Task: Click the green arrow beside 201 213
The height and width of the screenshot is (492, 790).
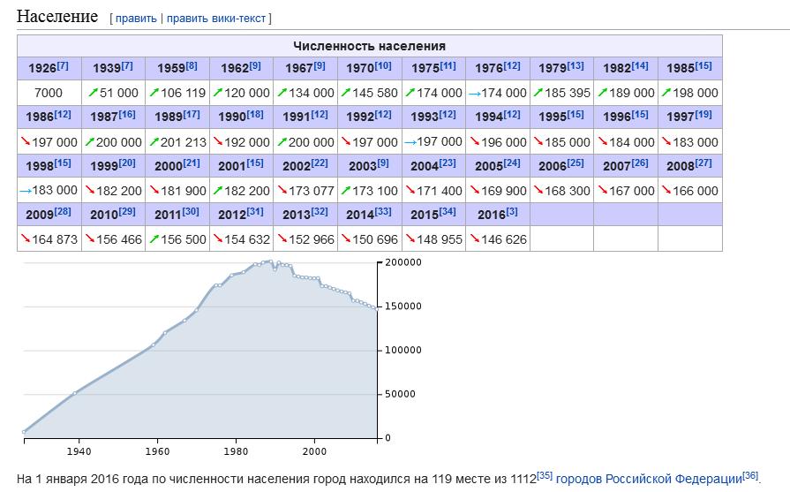Action: tap(154, 141)
